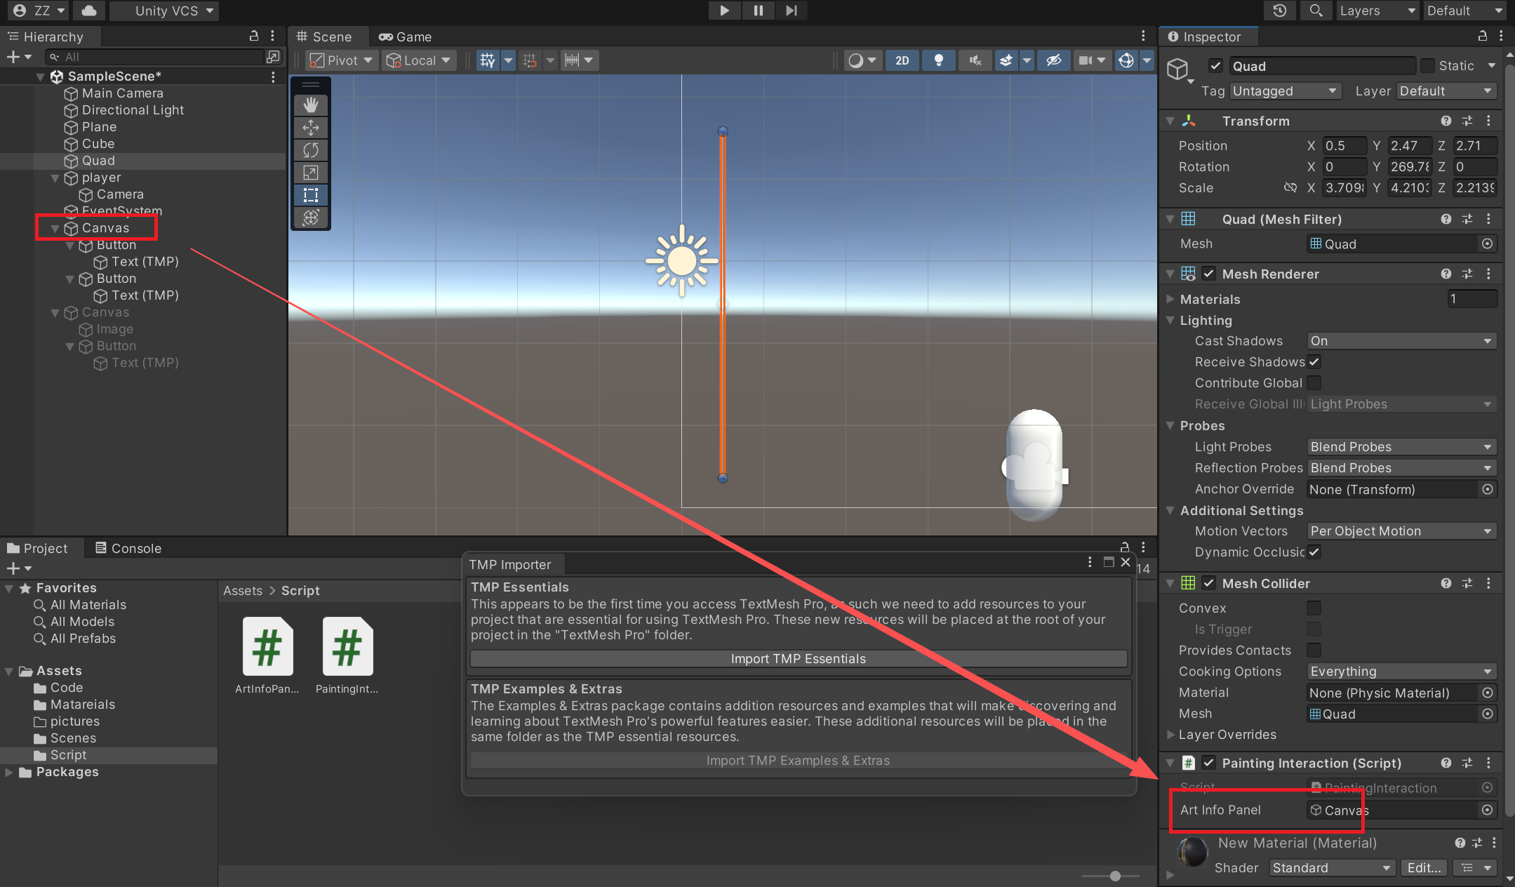Screen dimensions: 1515x887
Task: Open the Cast Shadows dropdown
Action: (1401, 341)
